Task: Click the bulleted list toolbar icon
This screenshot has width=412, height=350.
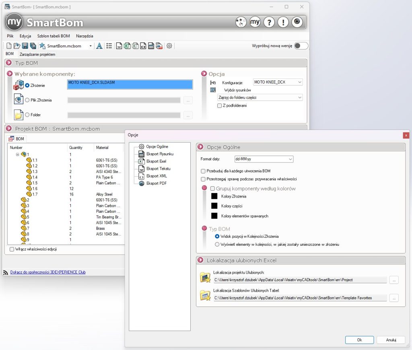Action: [x=109, y=46]
